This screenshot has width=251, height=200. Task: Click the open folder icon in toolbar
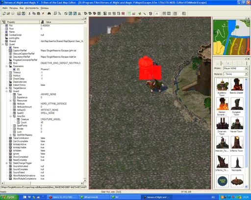[x=8, y=14]
